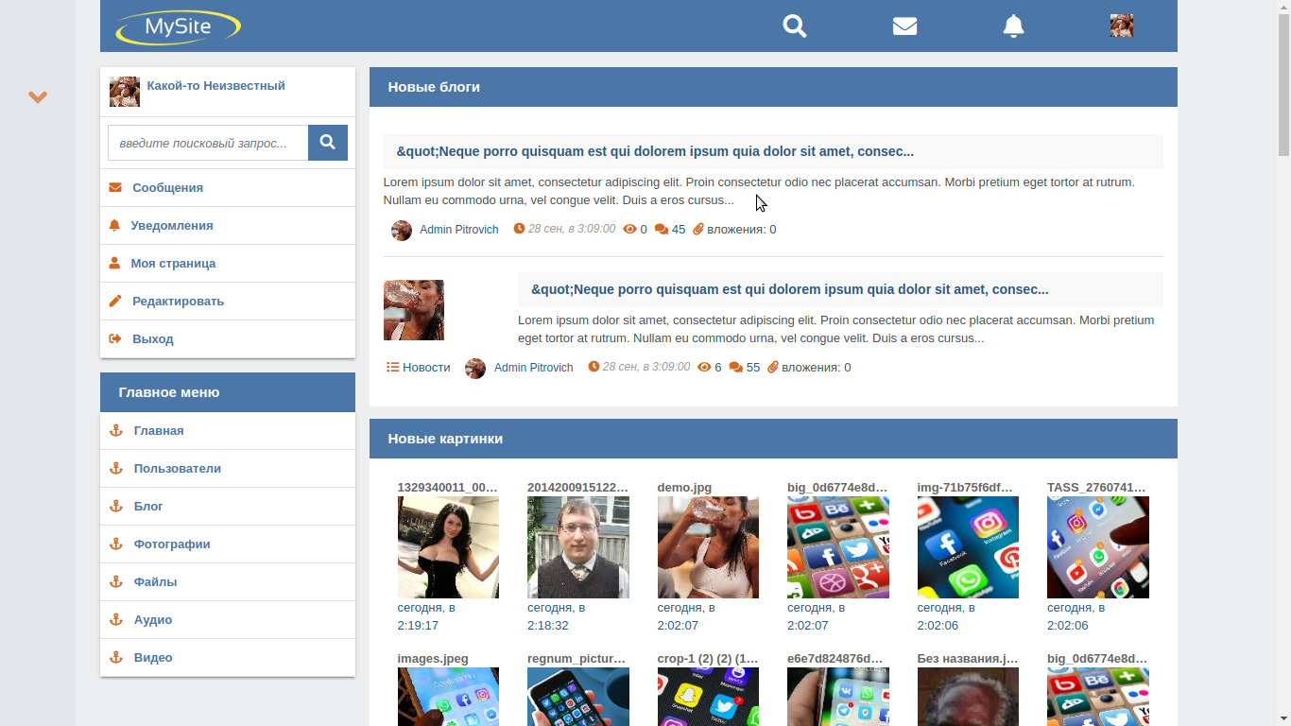1291x726 pixels.
Task: Open Редактировать profile item
Action: pos(228,302)
